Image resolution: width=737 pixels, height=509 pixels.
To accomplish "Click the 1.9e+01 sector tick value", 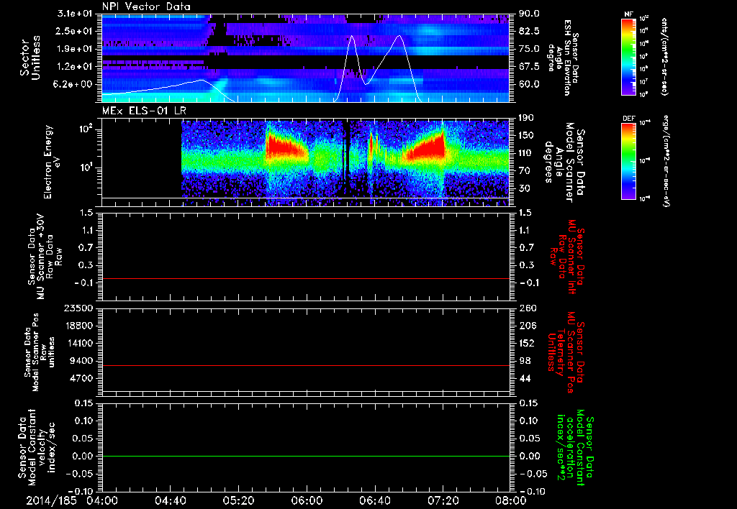I will coord(75,49).
